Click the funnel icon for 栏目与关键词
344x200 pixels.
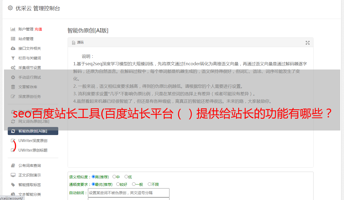[x=13, y=58]
